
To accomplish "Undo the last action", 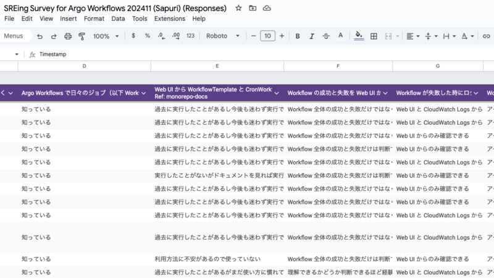I will (40, 36).
